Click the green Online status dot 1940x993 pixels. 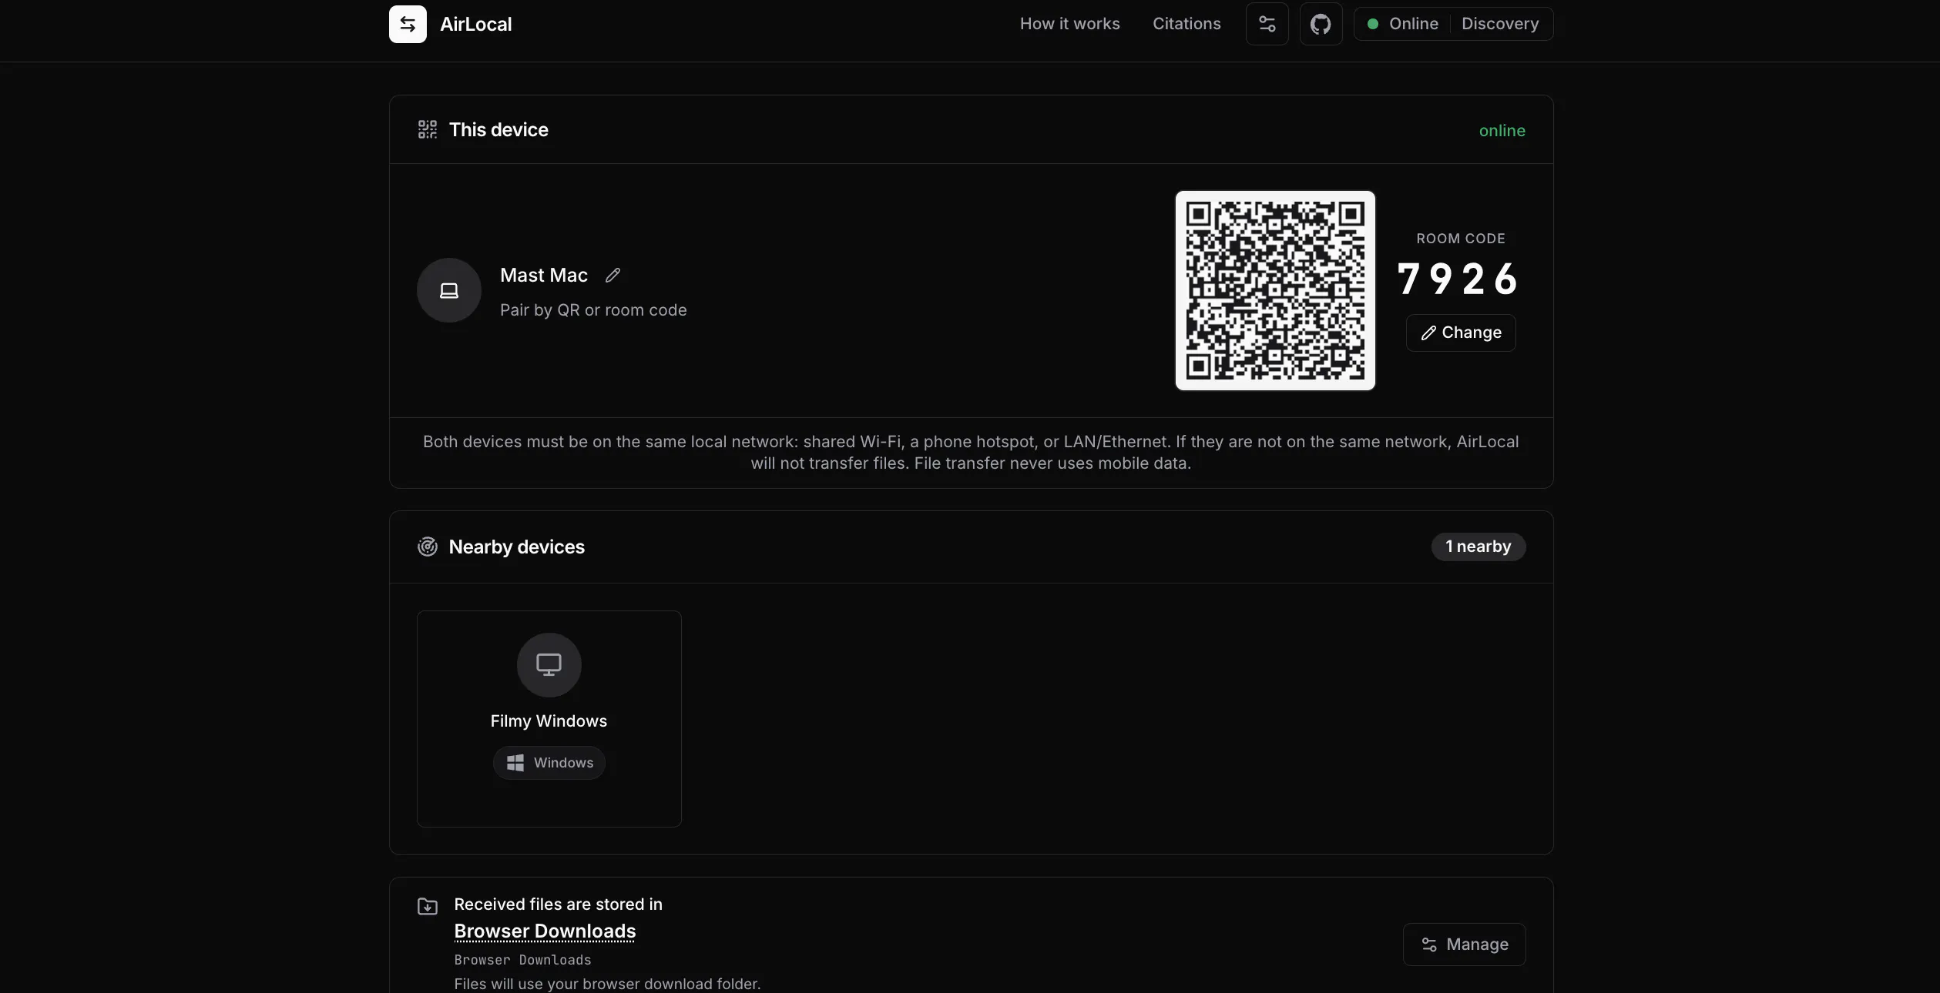tap(1373, 24)
